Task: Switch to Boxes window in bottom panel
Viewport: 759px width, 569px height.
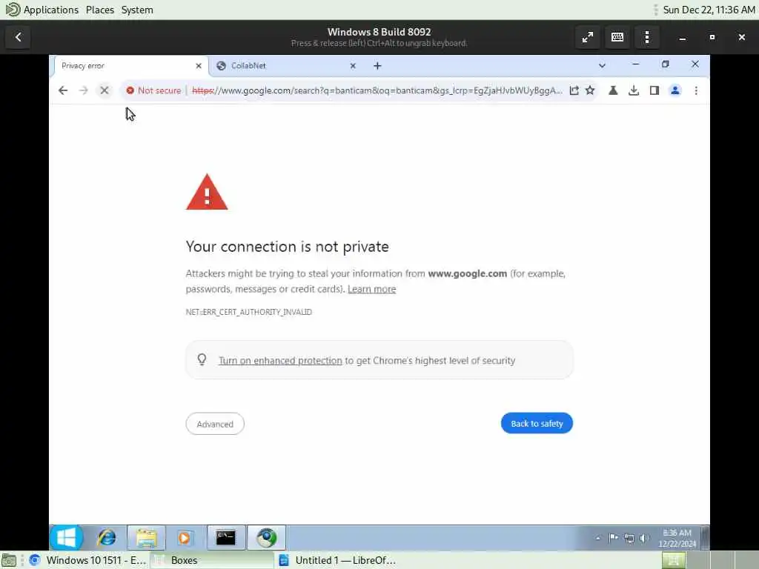Action: (211, 560)
